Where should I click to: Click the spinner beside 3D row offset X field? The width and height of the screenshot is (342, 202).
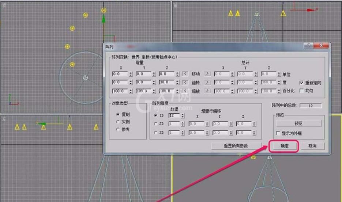[x=207, y=133]
